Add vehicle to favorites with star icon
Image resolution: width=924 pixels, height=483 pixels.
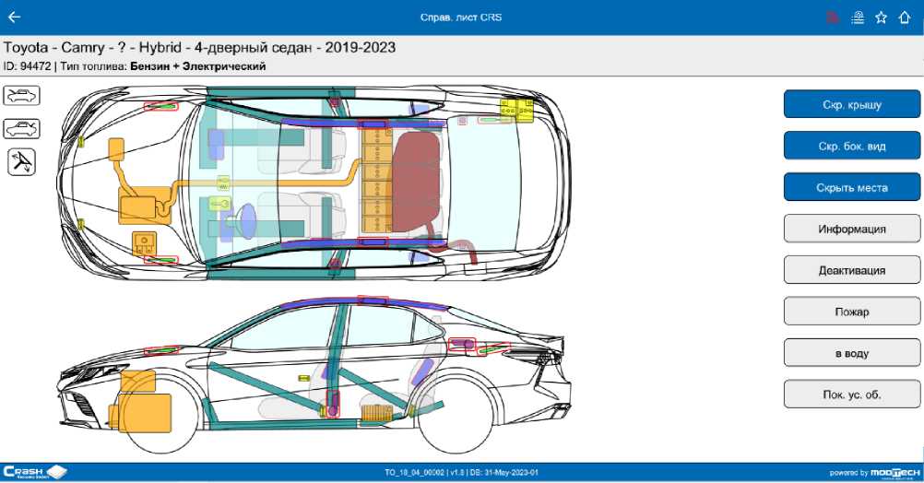881,17
